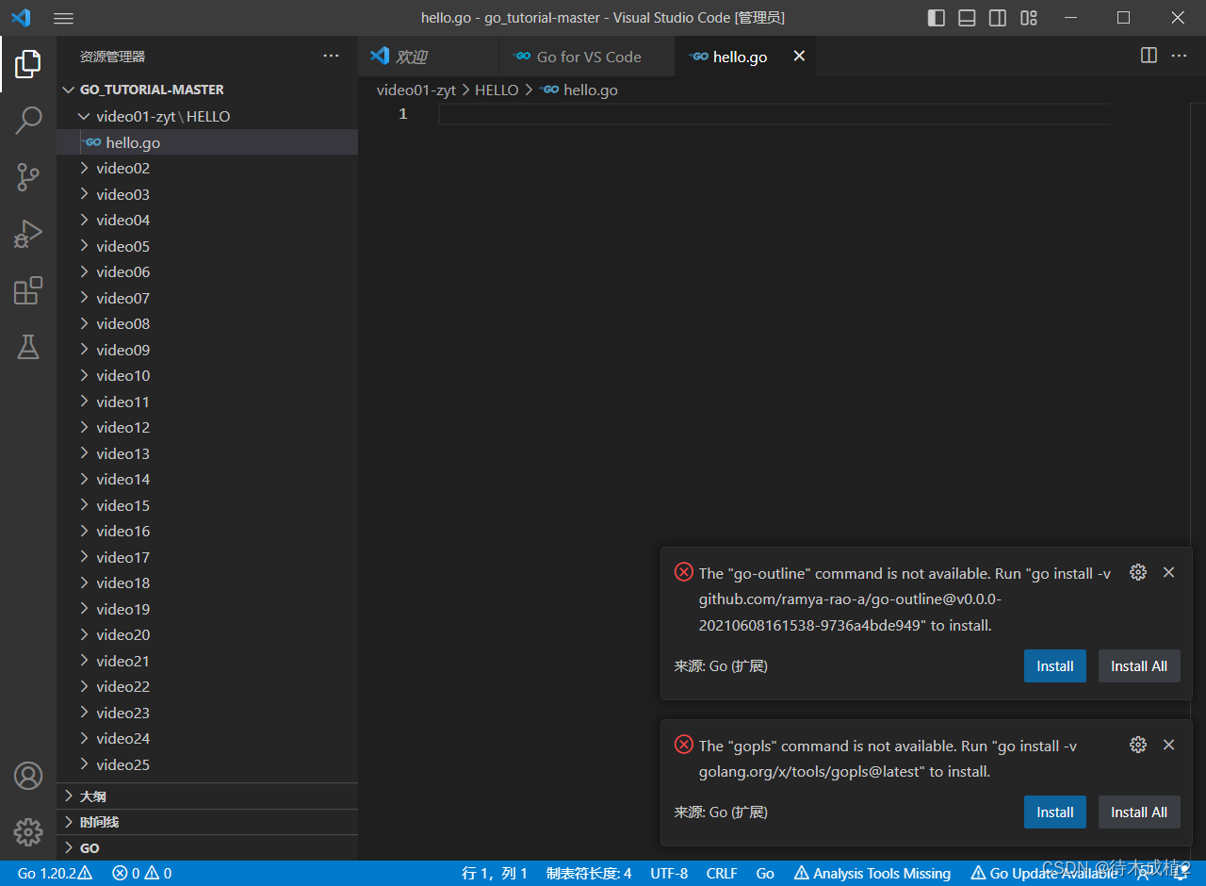Image resolution: width=1206 pixels, height=886 pixels.
Task: Click Install on gopls notification
Action: [x=1055, y=812]
